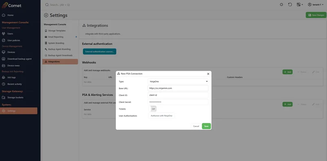Image resolution: width=327 pixels, height=161 pixels.
Task: Click the Comet logo icon
Action: click(x=4, y=5)
